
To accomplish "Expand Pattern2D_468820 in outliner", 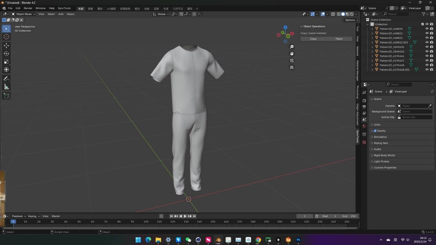I will click(372, 29).
